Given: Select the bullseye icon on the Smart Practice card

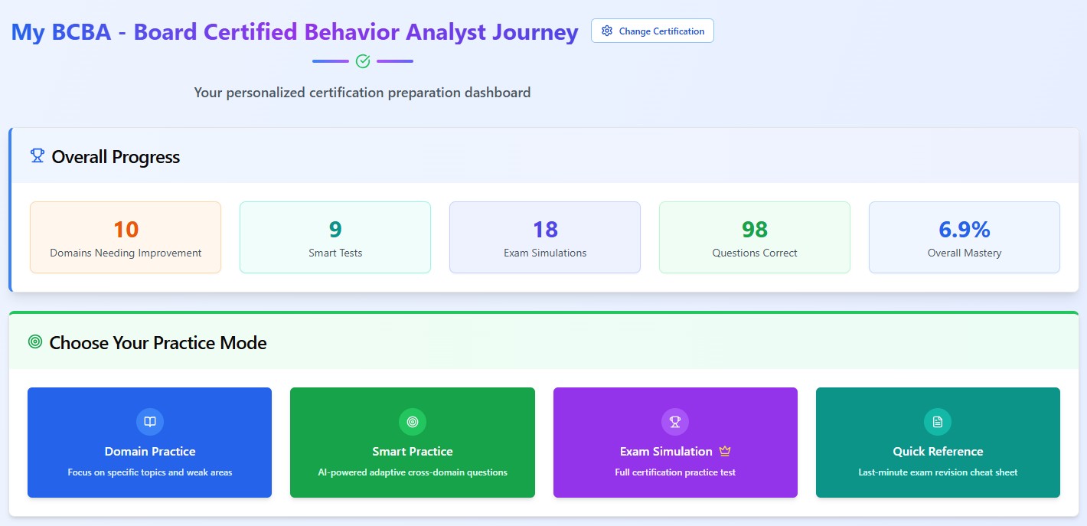Looking at the screenshot, I should click(412, 421).
